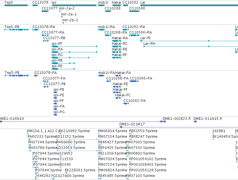The image size is (238, 180).
Task: Select the spi-PB protein
Action: (x=55, y=92)
